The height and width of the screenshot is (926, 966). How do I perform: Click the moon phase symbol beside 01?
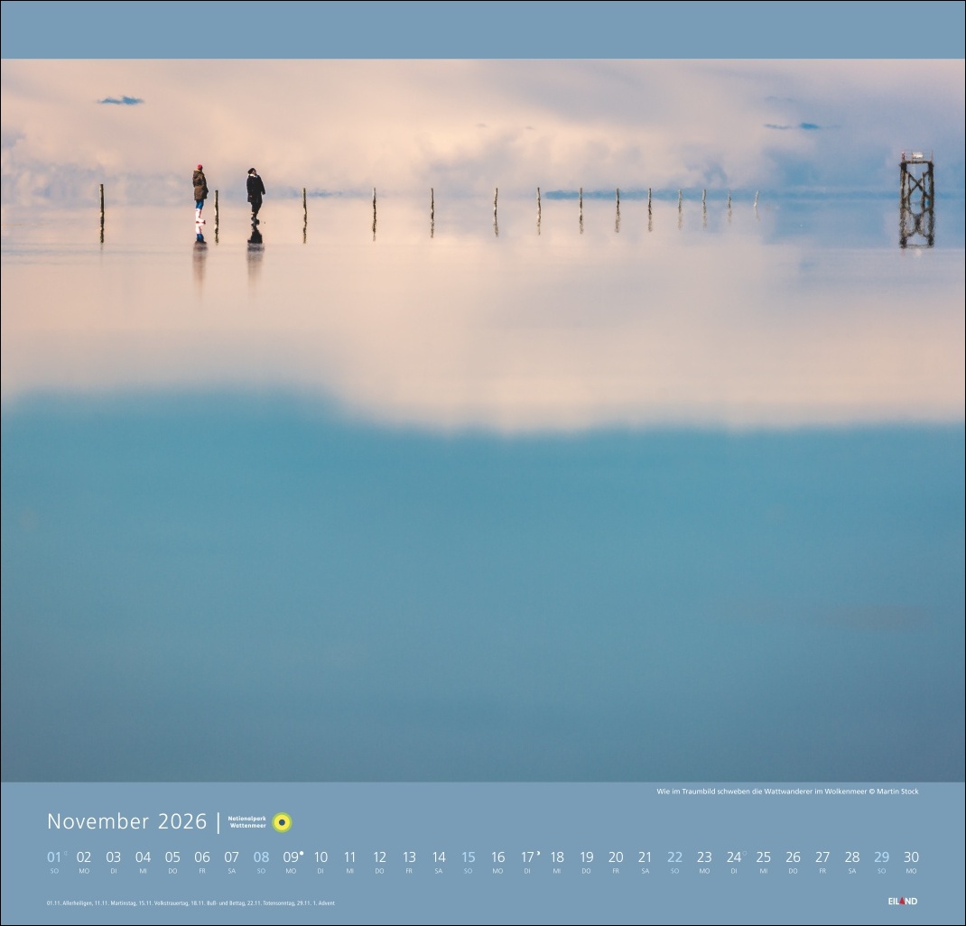(65, 852)
